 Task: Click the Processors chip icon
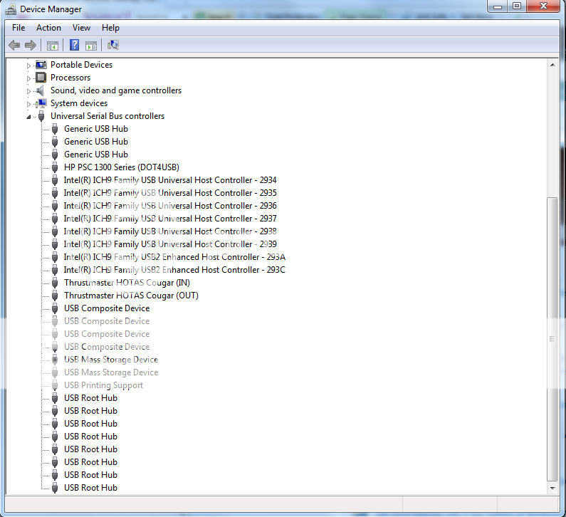[x=41, y=78]
